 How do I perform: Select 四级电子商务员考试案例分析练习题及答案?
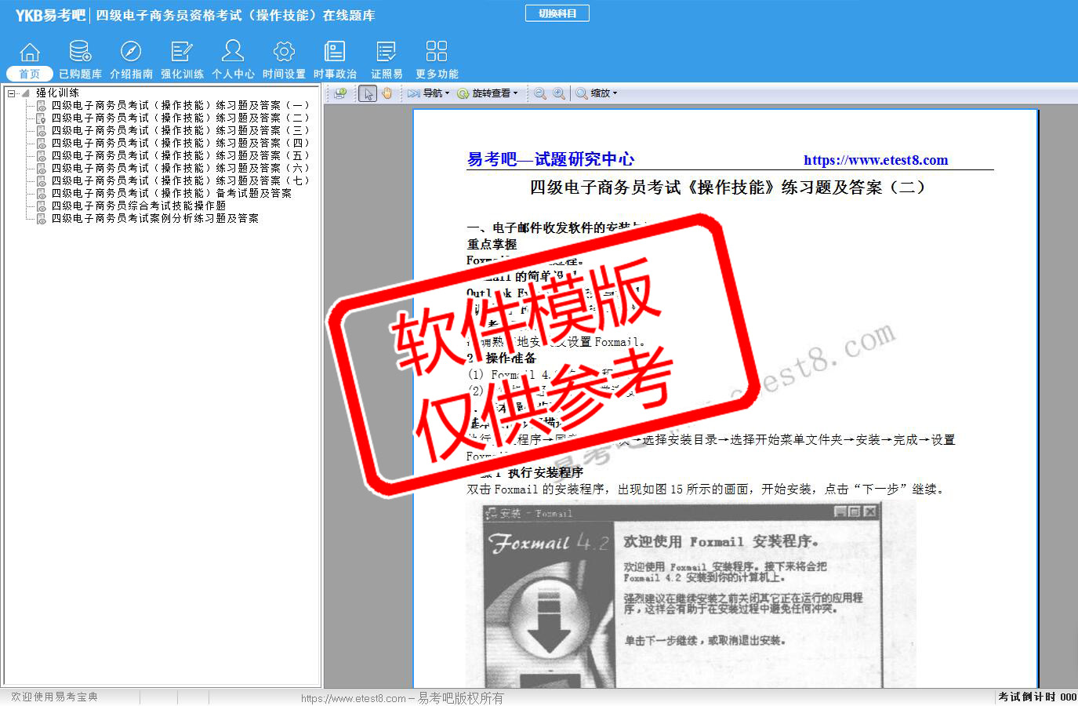click(x=155, y=218)
